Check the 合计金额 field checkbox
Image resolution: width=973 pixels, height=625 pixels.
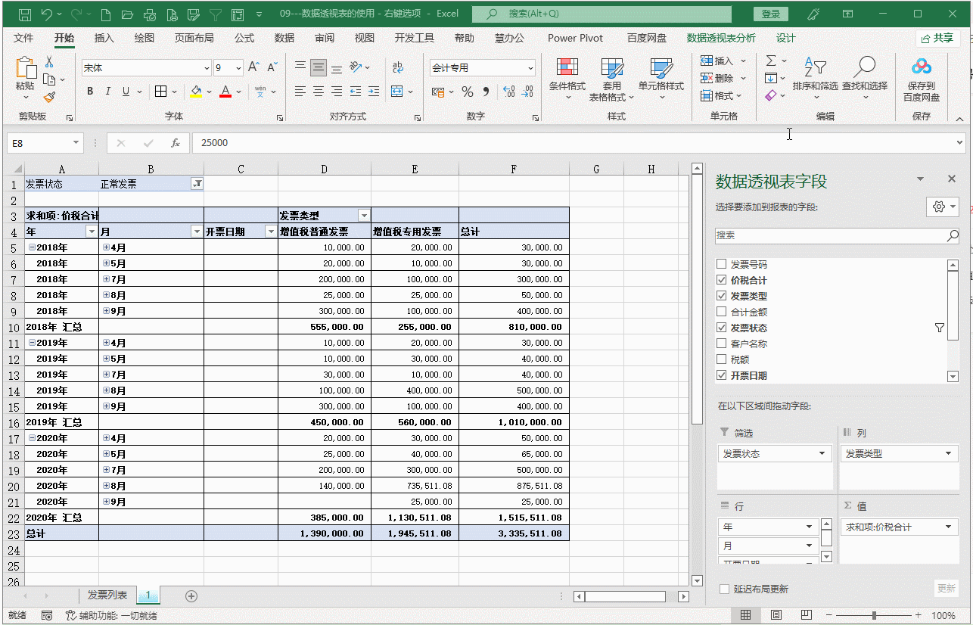coord(721,312)
